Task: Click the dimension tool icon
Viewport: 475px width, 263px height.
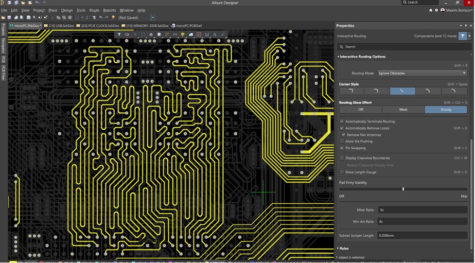Action: click(x=207, y=35)
